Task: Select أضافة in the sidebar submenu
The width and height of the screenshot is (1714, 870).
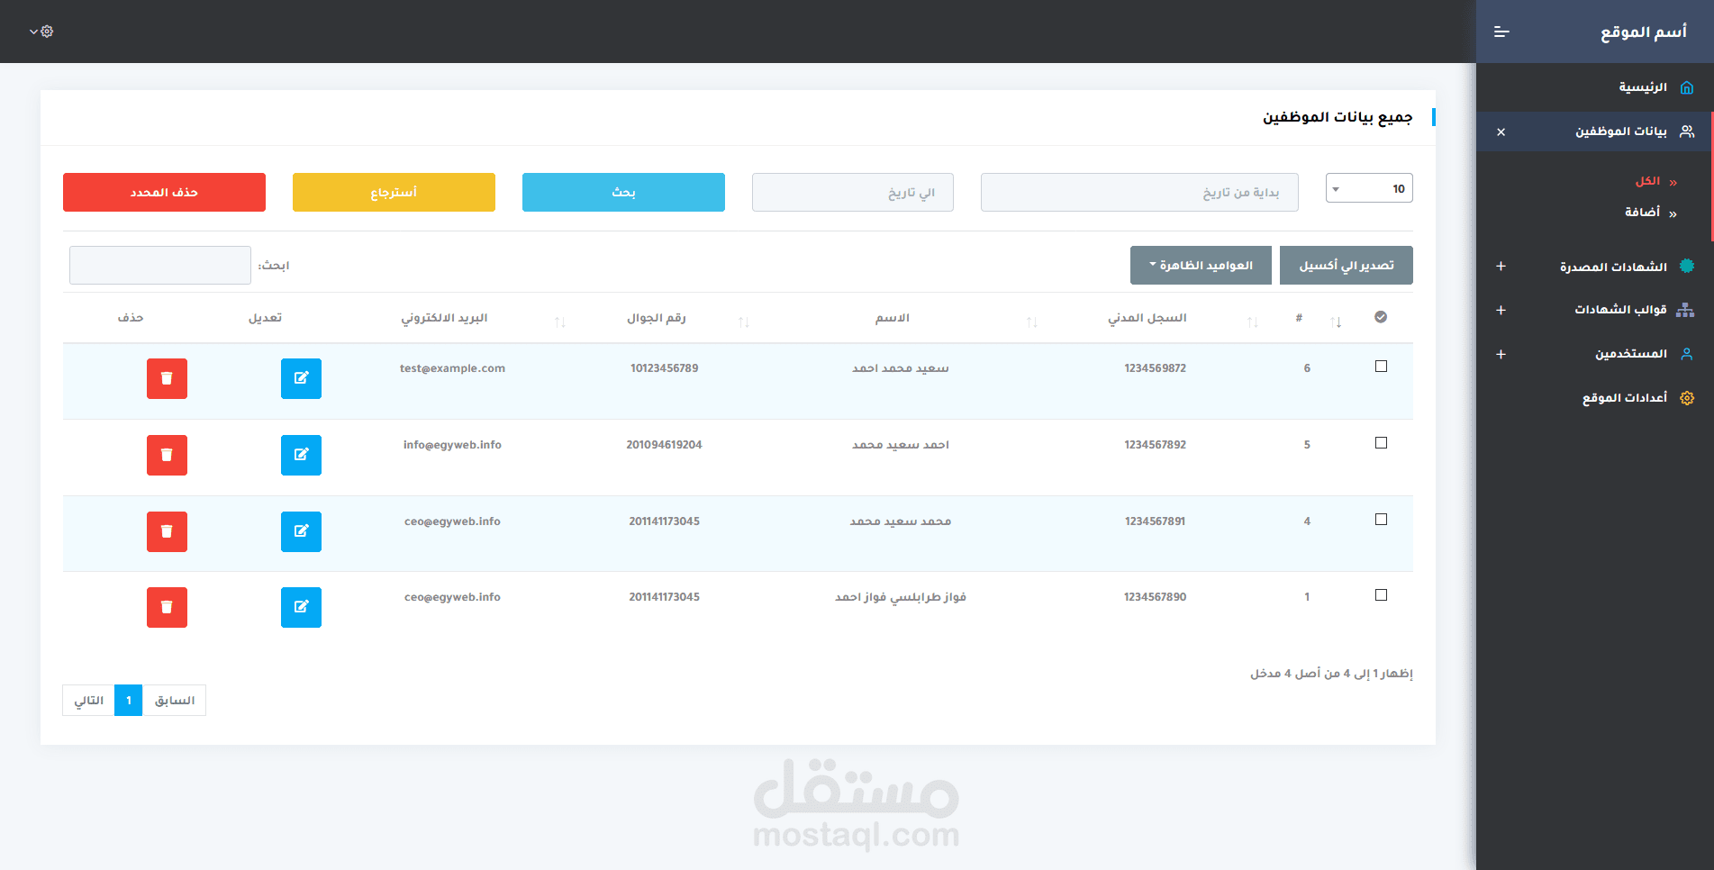Action: [1642, 213]
